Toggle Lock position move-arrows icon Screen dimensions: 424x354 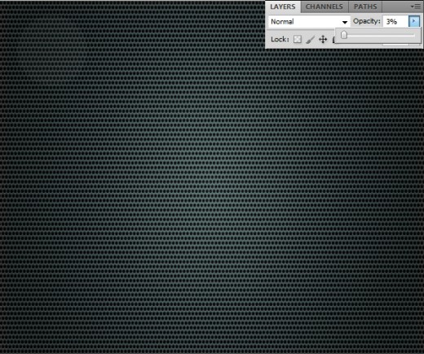pyautogui.click(x=323, y=39)
